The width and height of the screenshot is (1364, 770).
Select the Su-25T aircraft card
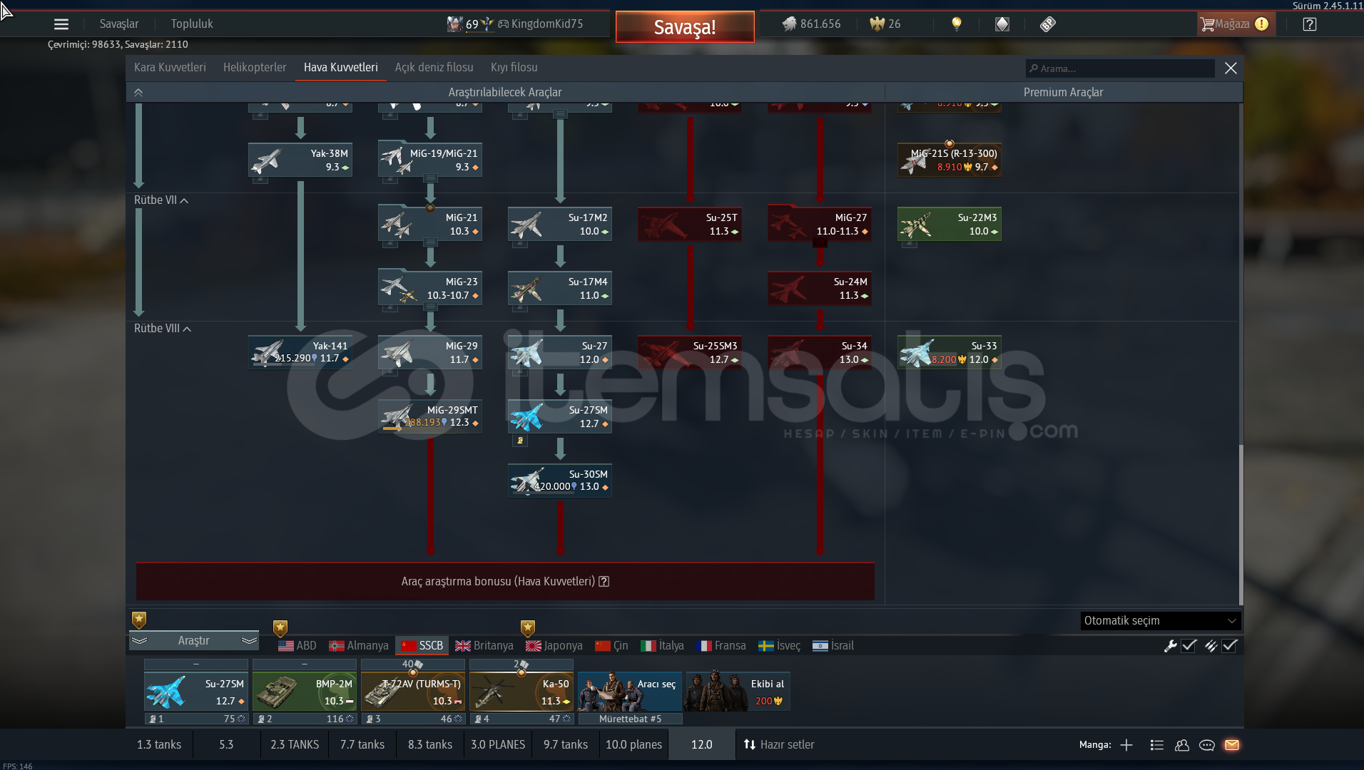tap(690, 225)
